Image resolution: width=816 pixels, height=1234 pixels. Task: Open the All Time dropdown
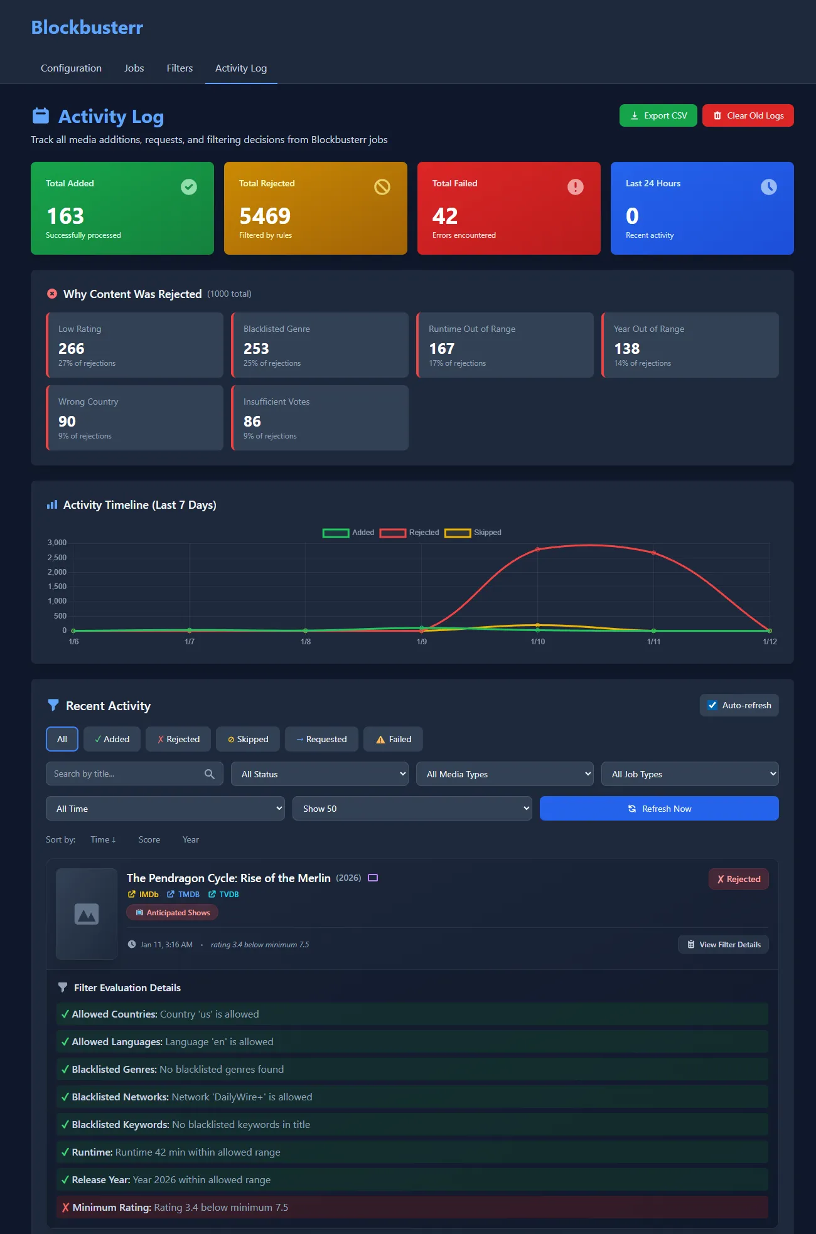coord(165,809)
